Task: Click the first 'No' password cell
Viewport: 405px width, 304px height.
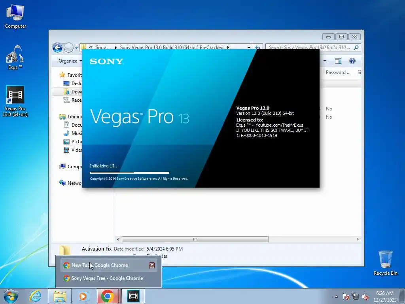Action: [329, 109]
